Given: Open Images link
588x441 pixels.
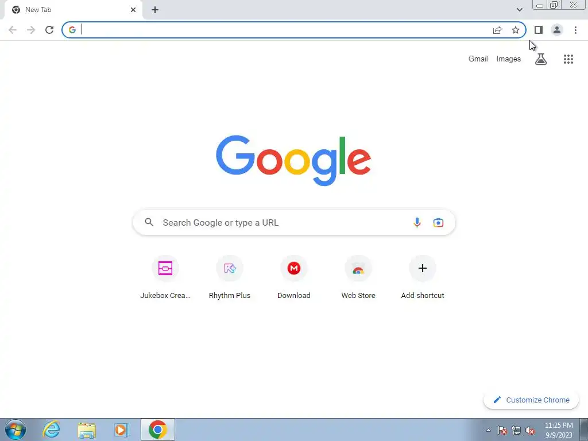Looking at the screenshot, I should (509, 59).
